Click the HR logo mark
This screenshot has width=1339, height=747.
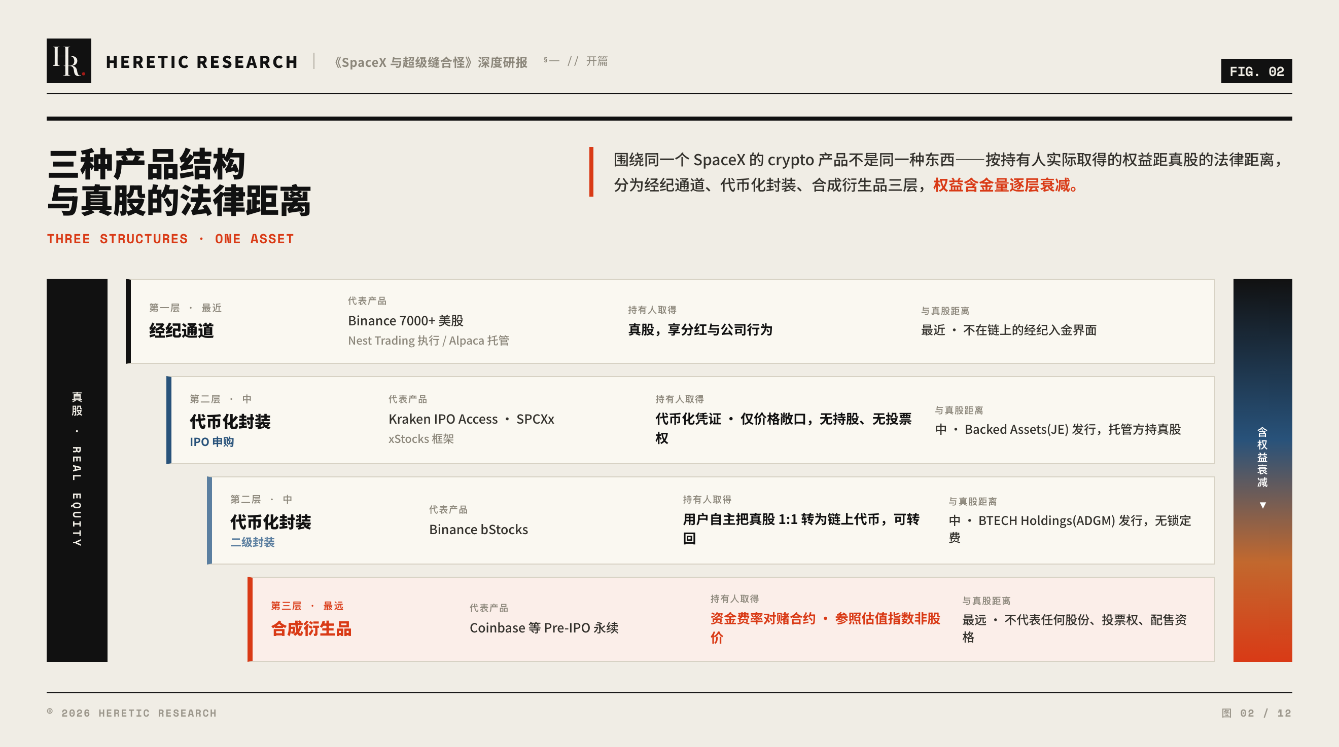coord(68,61)
